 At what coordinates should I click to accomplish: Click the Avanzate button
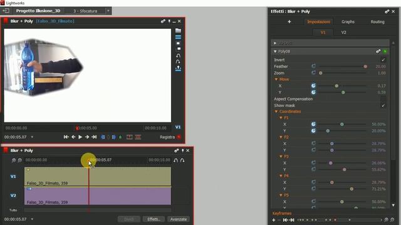coord(178,219)
